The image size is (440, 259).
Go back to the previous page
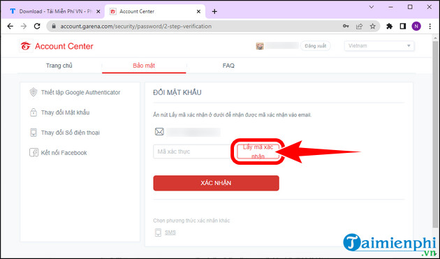[x=10, y=27]
